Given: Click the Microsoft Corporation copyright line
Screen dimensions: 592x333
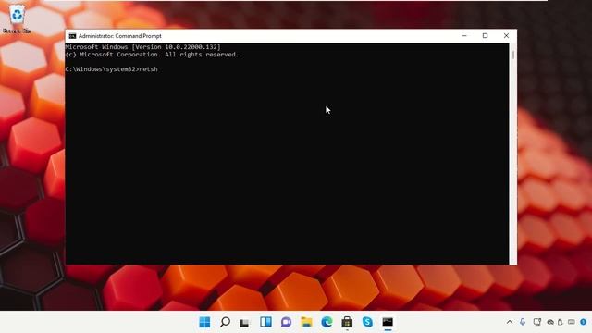Looking at the screenshot, I should tap(152, 55).
